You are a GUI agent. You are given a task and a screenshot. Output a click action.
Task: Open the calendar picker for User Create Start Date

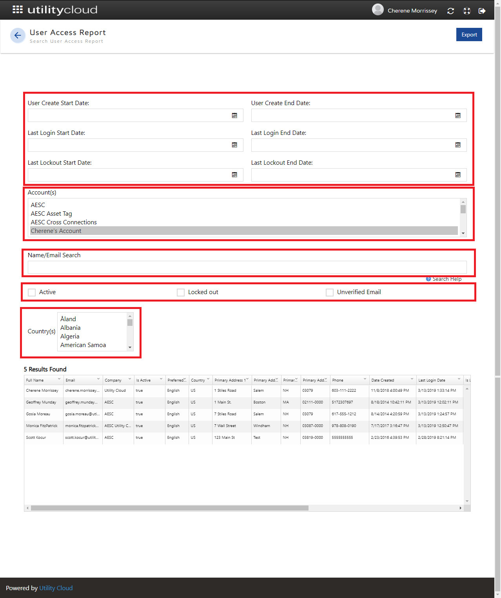pyautogui.click(x=235, y=115)
